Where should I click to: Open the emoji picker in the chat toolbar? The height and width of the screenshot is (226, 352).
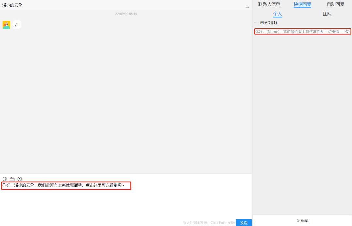[4, 179]
